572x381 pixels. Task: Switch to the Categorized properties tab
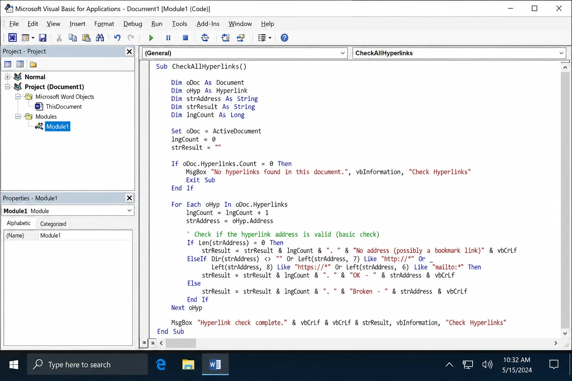[x=53, y=224]
